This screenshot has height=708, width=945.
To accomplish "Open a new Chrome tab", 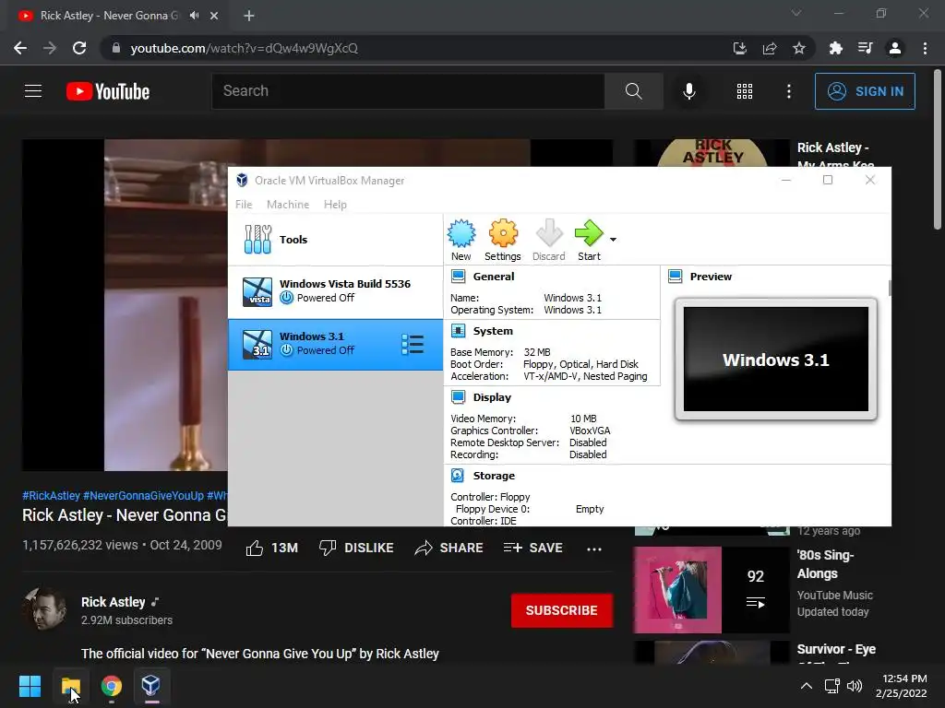I will tap(249, 16).
